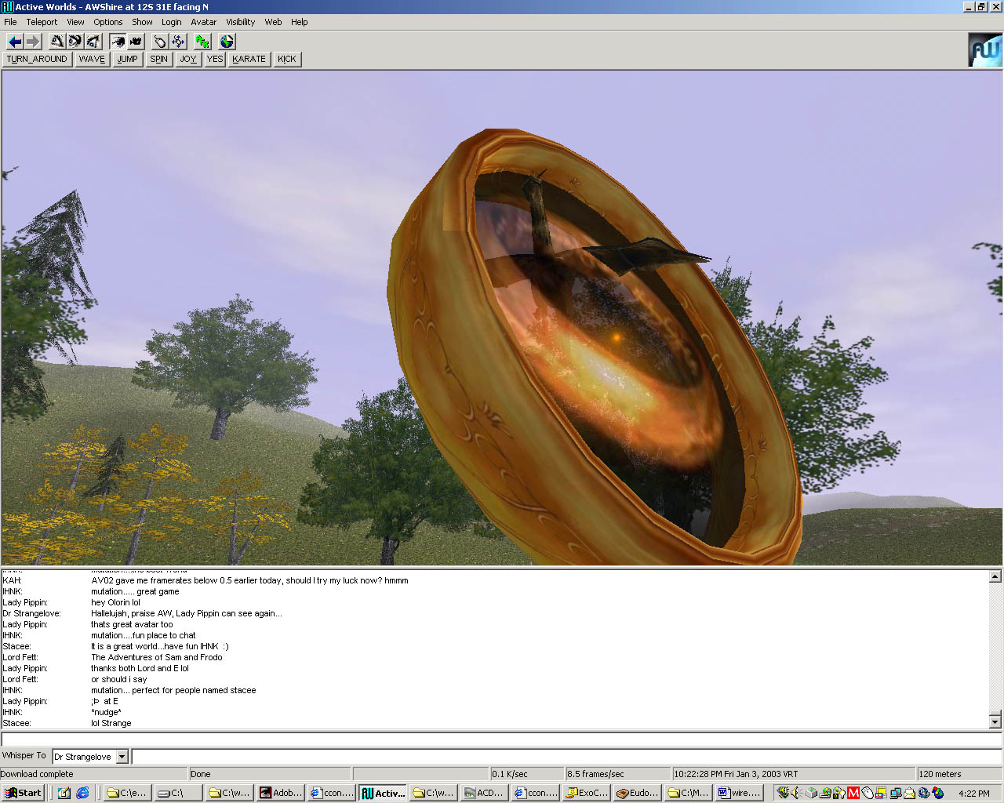Click the chat scrollbar down arrow
The height and width of the screenshot is (803, 1004).
(x=995, y=721)
